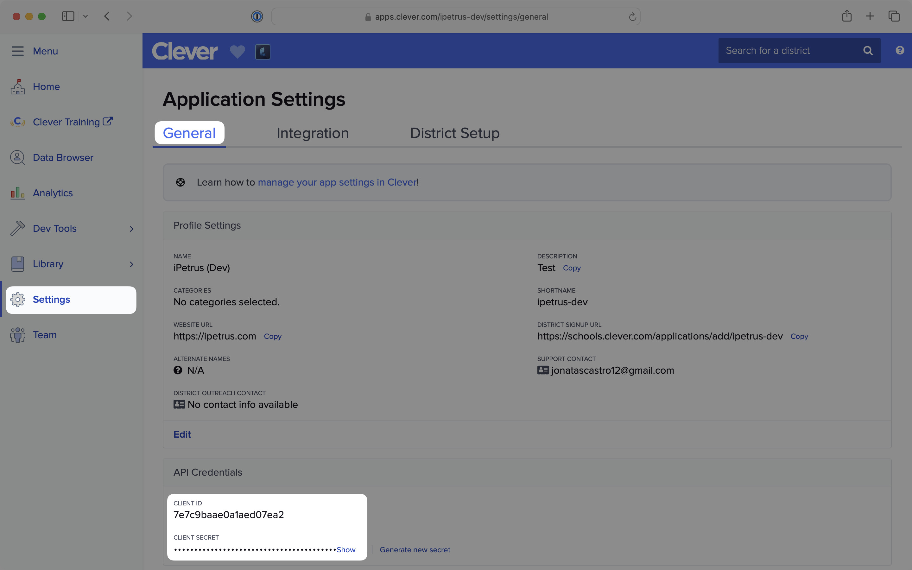Select the Settings gear icon
Viewport: 912px width, 570px height.
click(18, 299)
